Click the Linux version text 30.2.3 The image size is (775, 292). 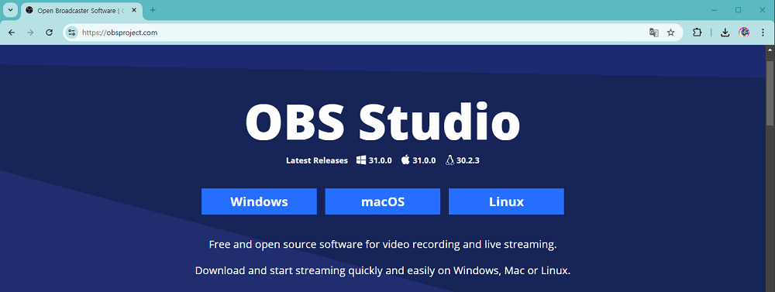468,160
